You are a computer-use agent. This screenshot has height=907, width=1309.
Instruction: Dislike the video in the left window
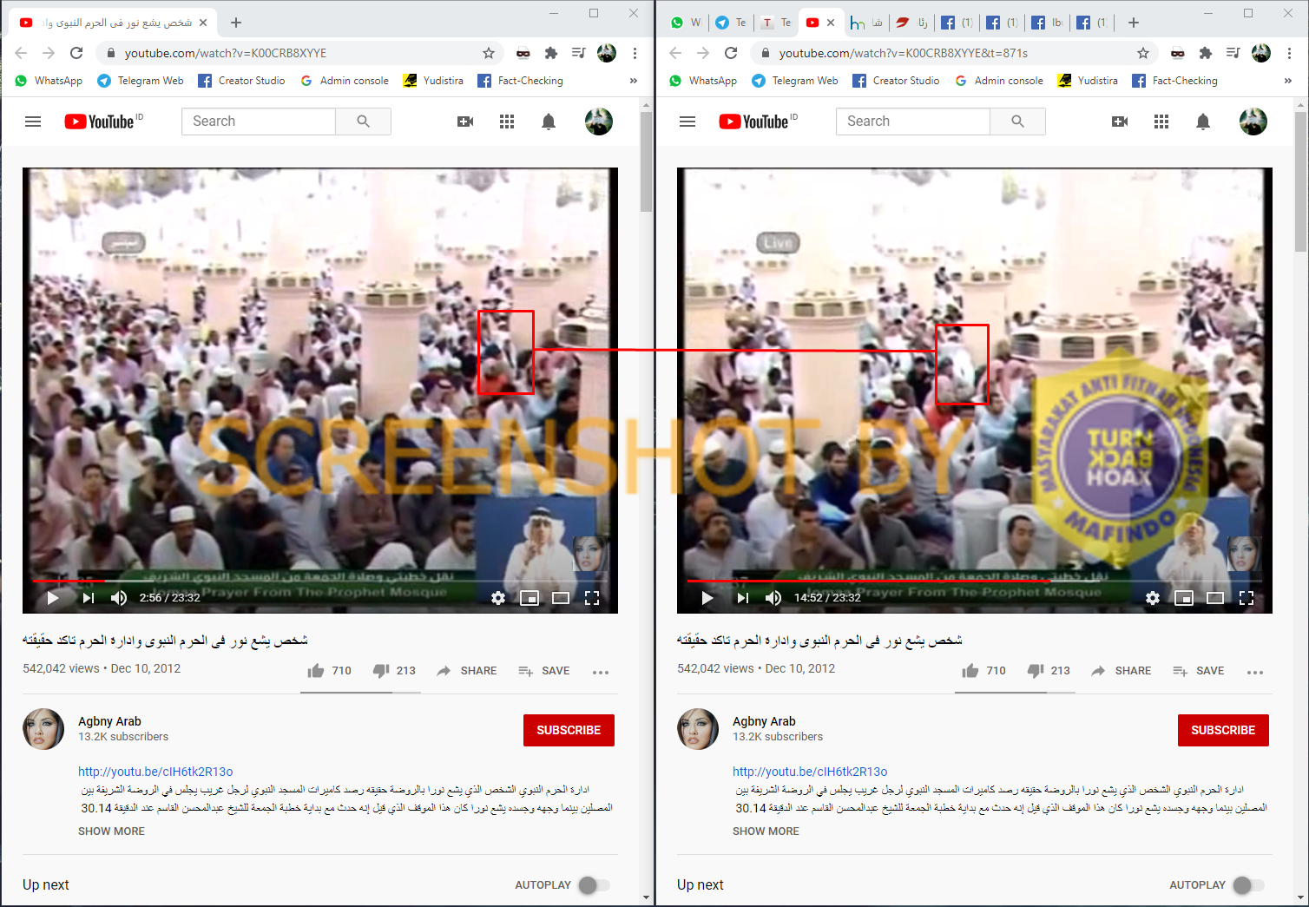point(381,670)
